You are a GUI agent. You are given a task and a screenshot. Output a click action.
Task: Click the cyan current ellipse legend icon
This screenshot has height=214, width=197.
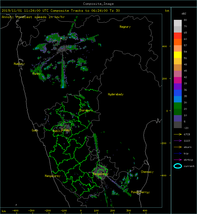point(178,166)
